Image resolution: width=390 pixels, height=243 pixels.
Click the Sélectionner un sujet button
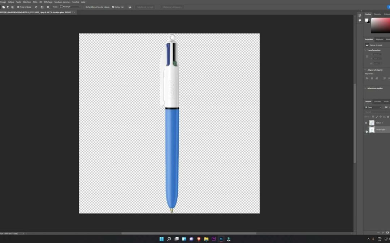pos(145,7)
